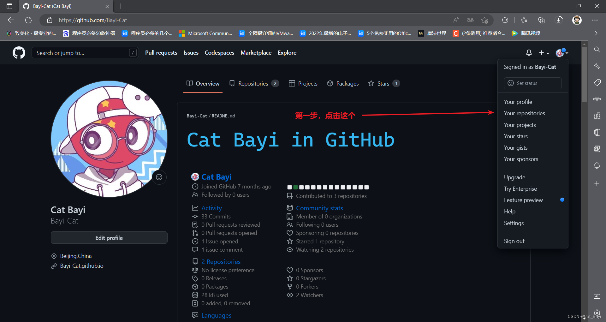Click the translate page icon
606x322 pixels.
click(470, 20)
